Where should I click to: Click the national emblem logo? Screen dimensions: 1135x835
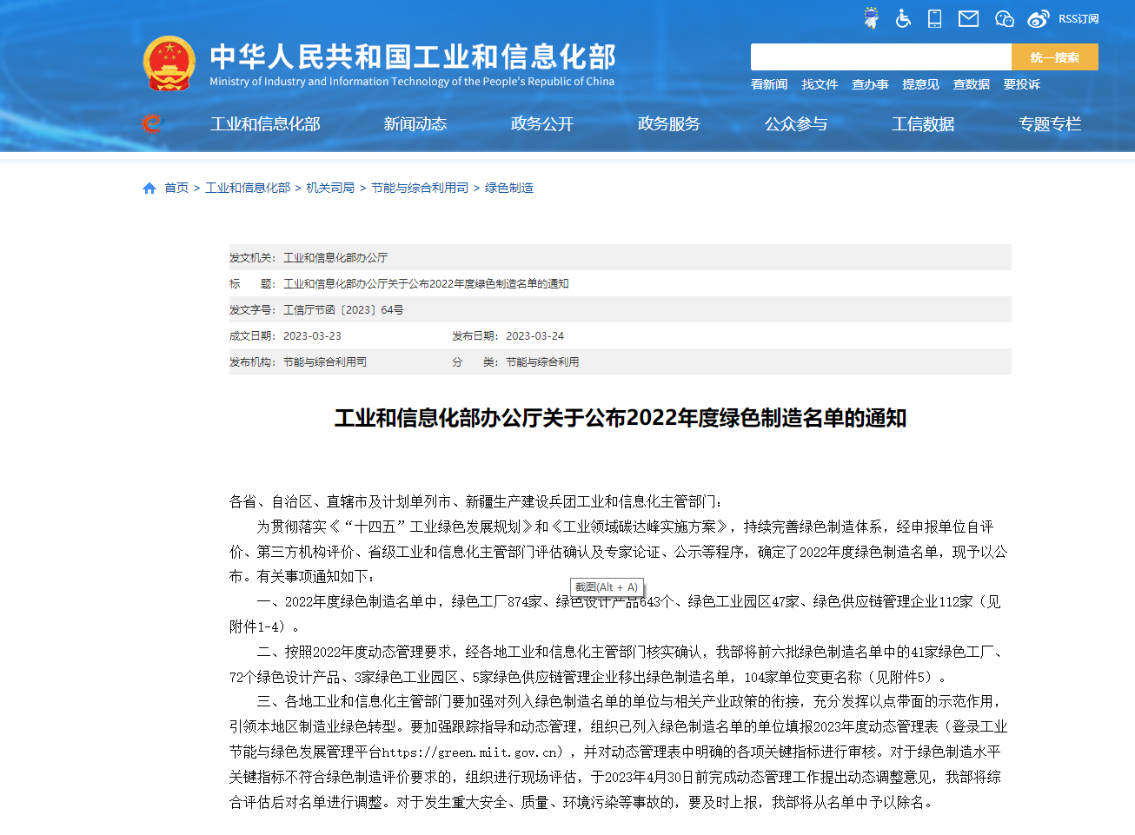click(x=169, y=63)
